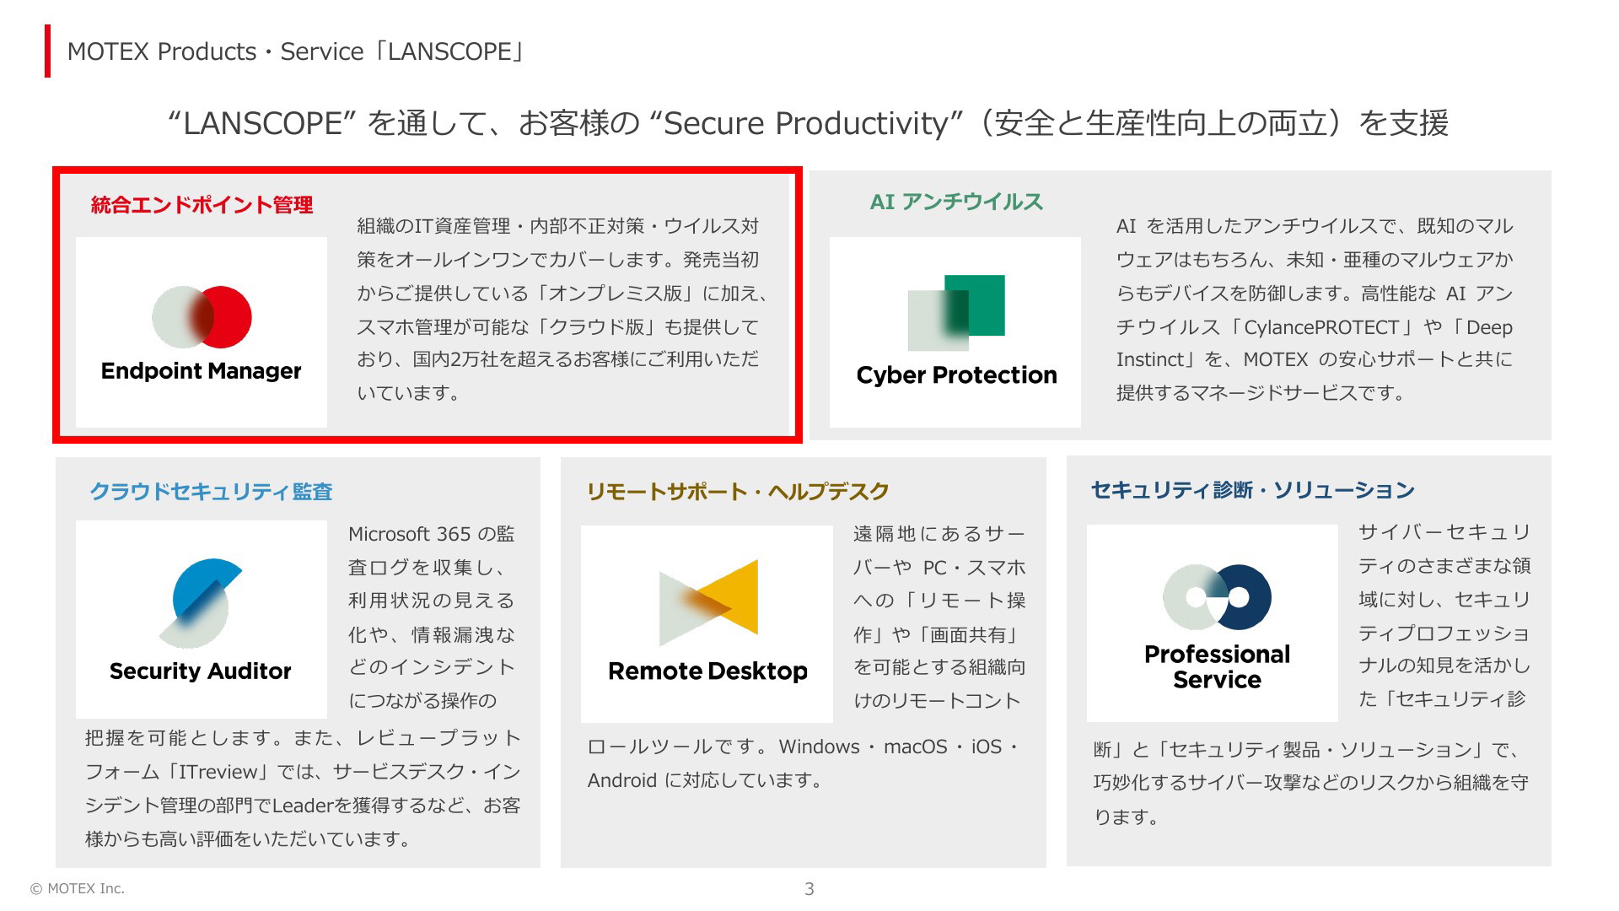Select the Cyber Protection product name

(956, 375)
